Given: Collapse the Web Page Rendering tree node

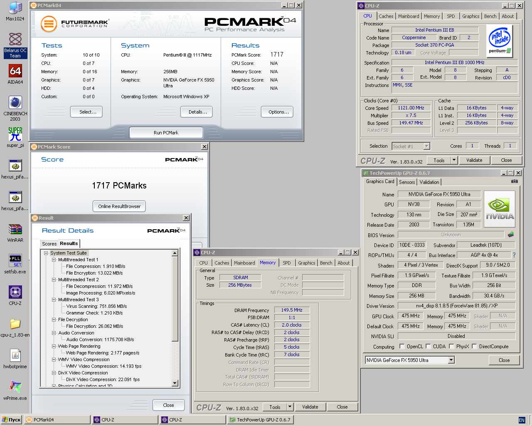Looking at the screenshot, I should 54,346.
